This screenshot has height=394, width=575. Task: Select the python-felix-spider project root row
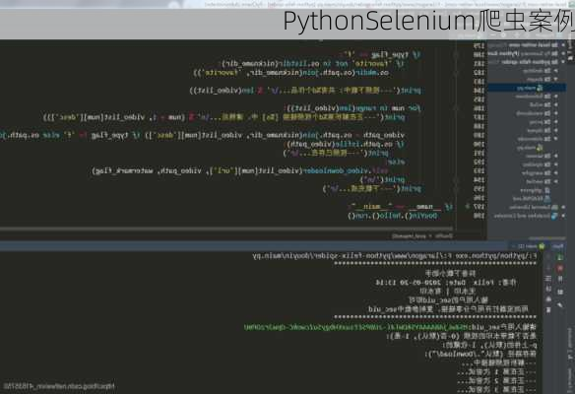527,62
